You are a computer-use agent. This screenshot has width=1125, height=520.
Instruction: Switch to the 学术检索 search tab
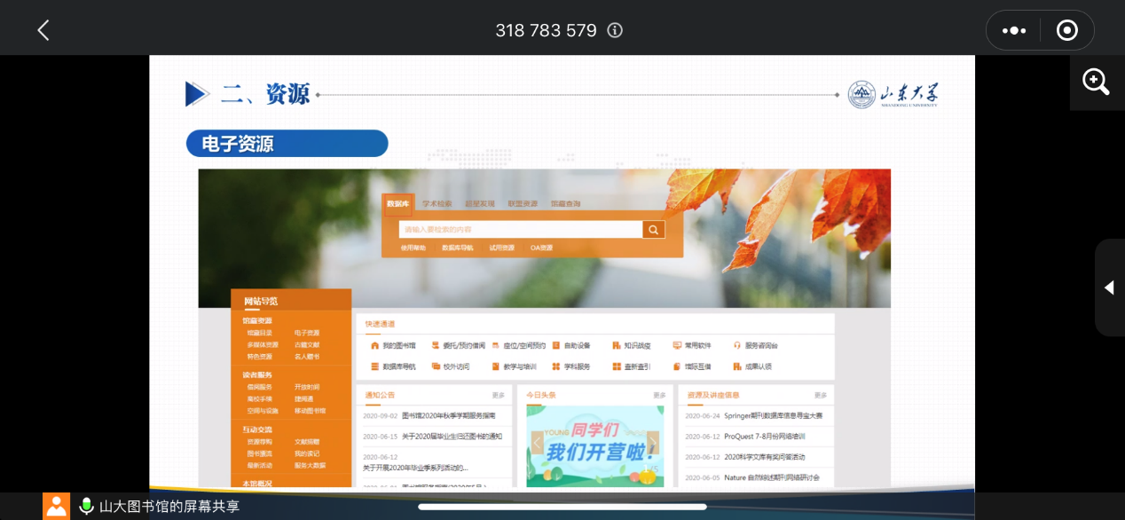437,204
